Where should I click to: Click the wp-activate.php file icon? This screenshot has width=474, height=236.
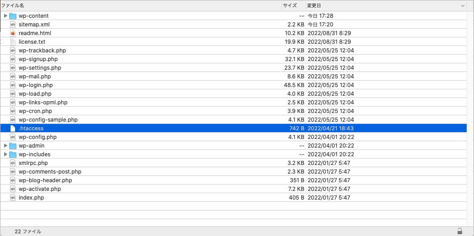point(13,189)
